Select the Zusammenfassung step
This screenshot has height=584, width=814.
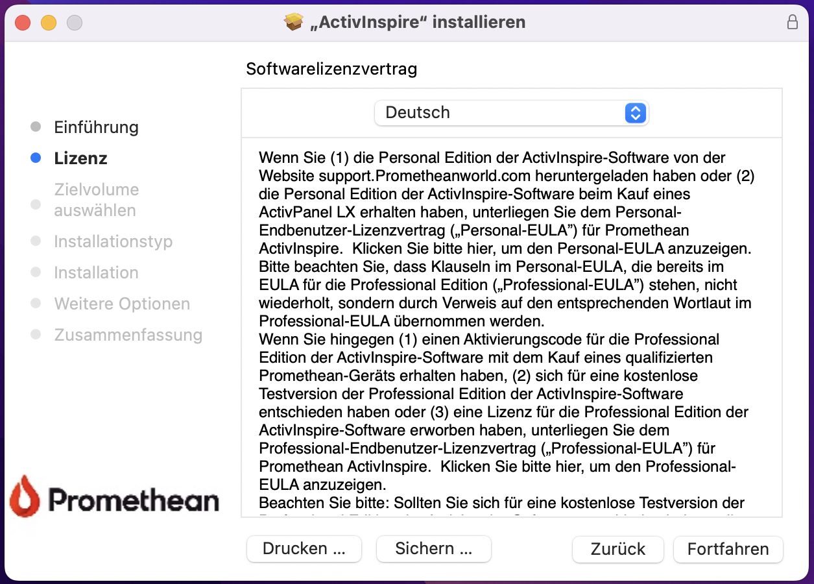pos(128,335)
